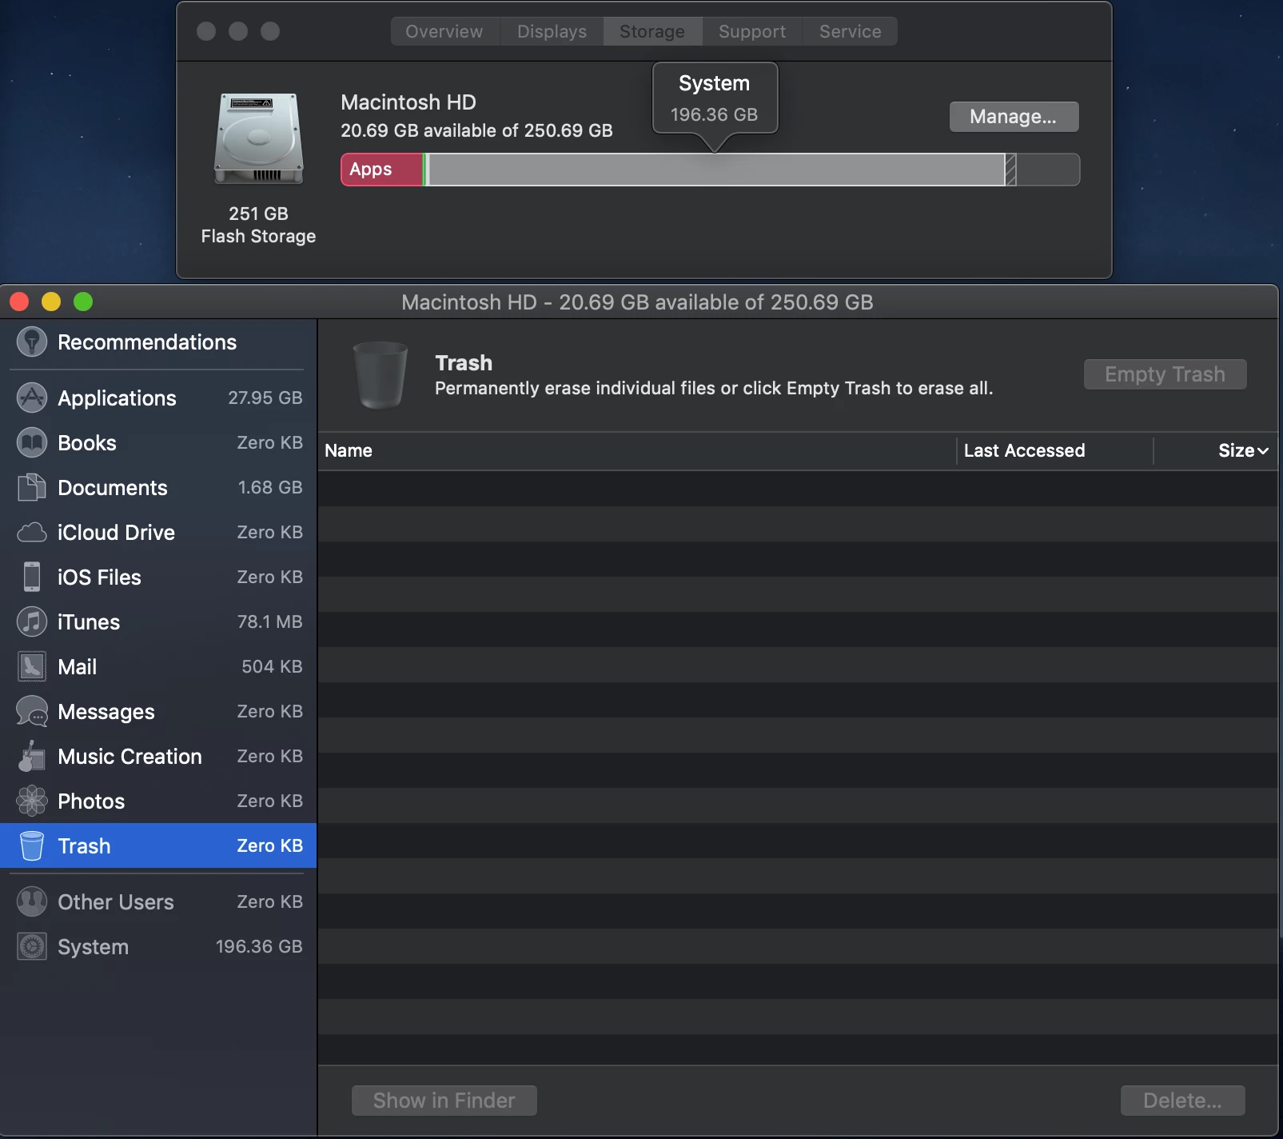Click the 27.95 GB Applications size
The height and width of the screenshot is (1139, 1283).
click(x=265, y=398)
